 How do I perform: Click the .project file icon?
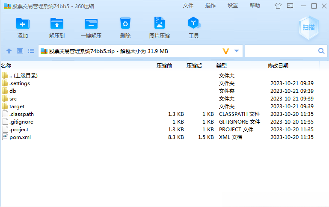point(5,130)
